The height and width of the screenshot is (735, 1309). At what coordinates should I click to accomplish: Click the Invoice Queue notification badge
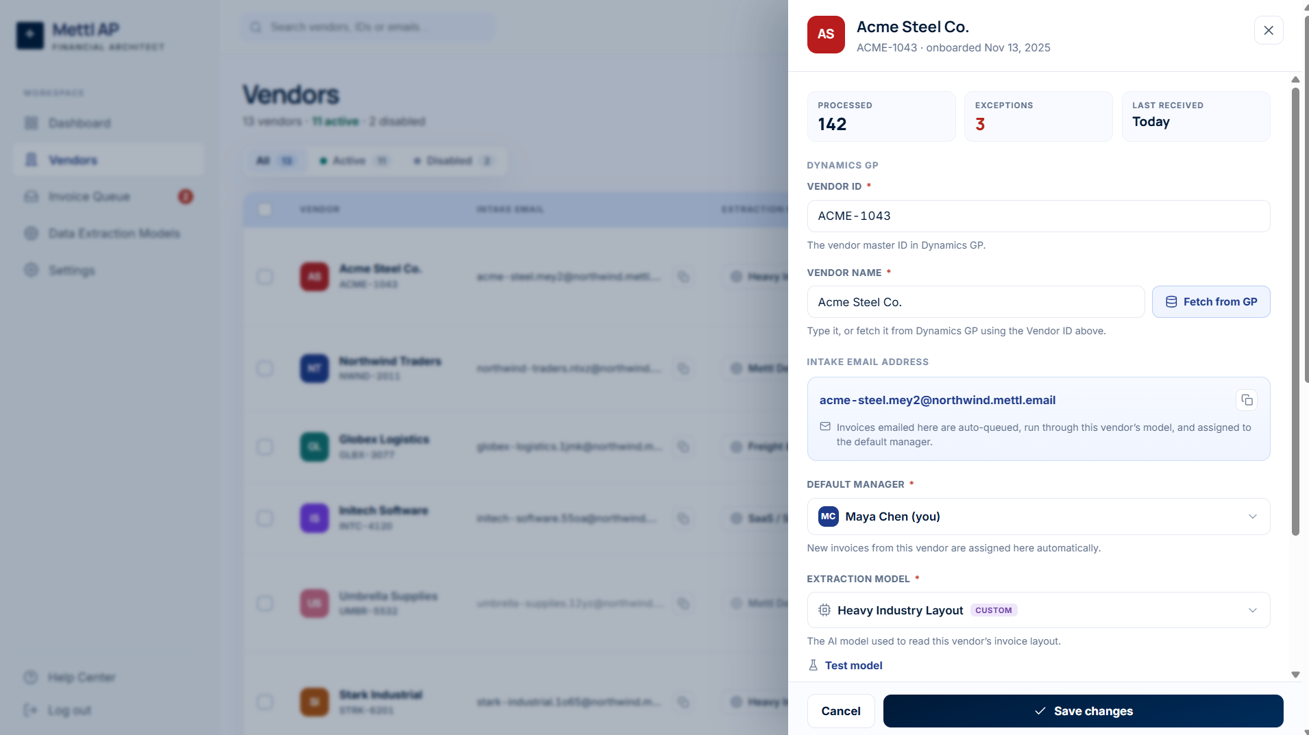tap(186, 197)
